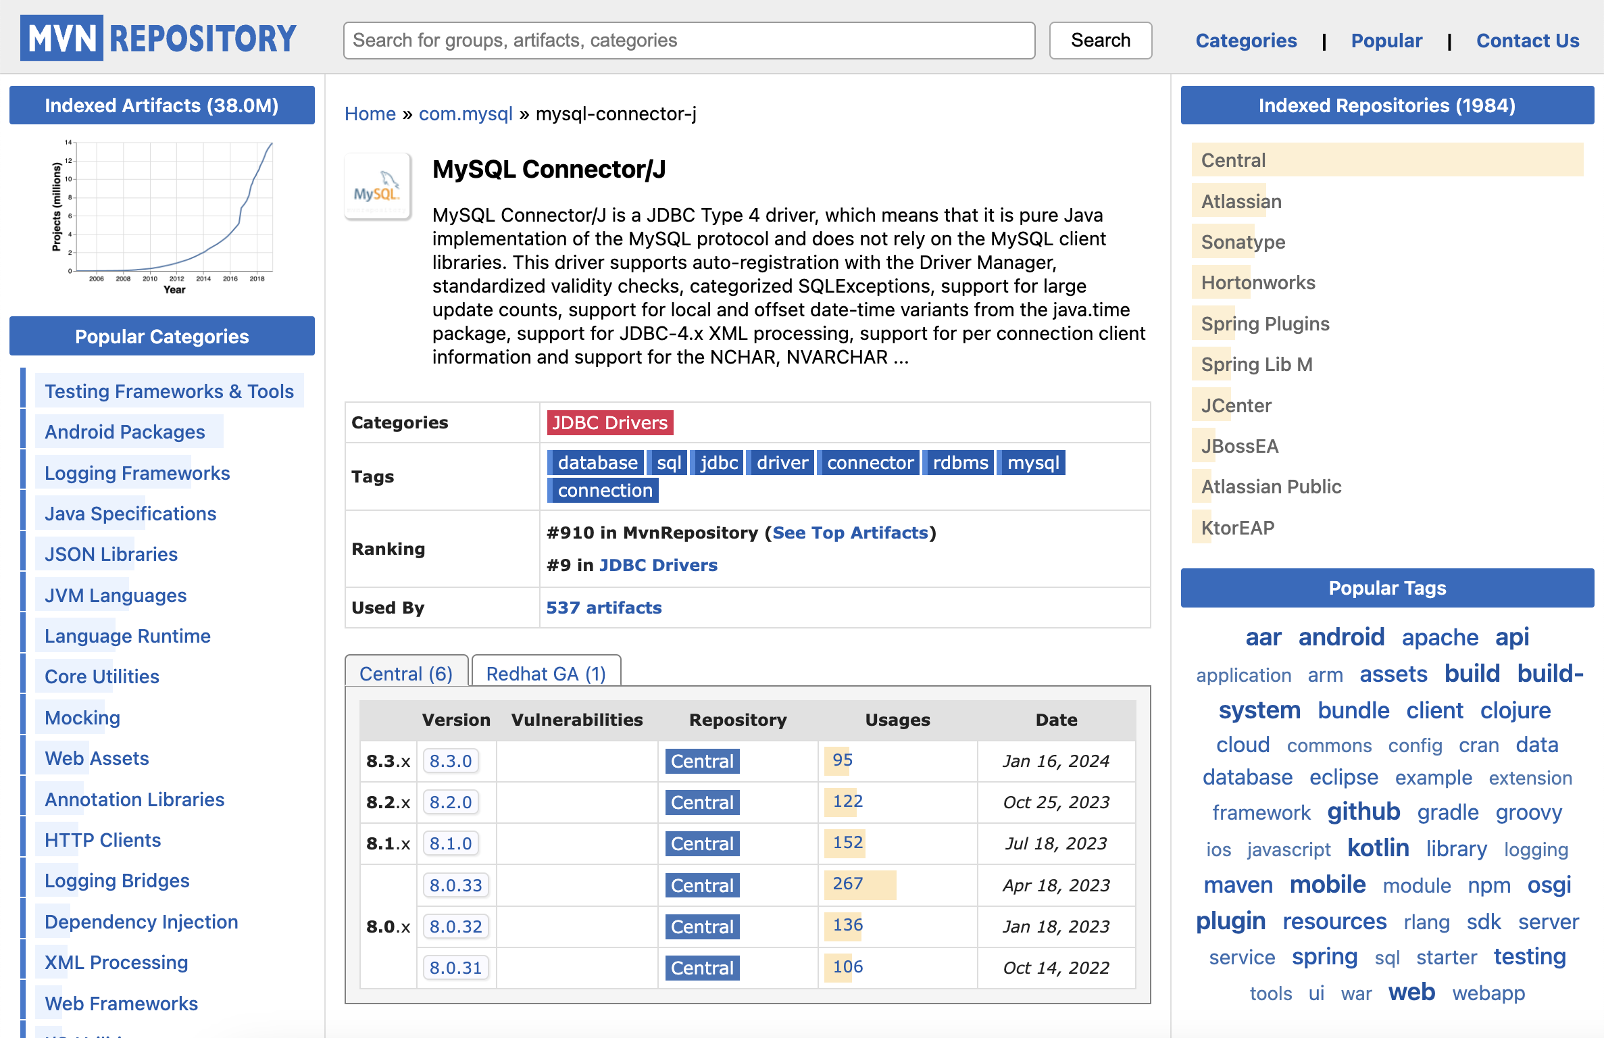Screen dimensions: 1604x1038
Task: Click Central badge in 8.2.0 row
Action: 702,802
